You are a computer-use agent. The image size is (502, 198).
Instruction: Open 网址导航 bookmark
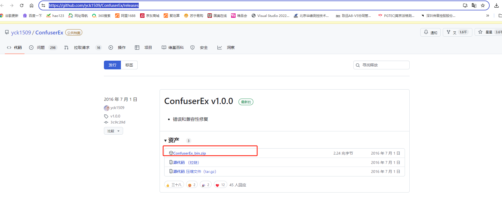tap(78, 16)
